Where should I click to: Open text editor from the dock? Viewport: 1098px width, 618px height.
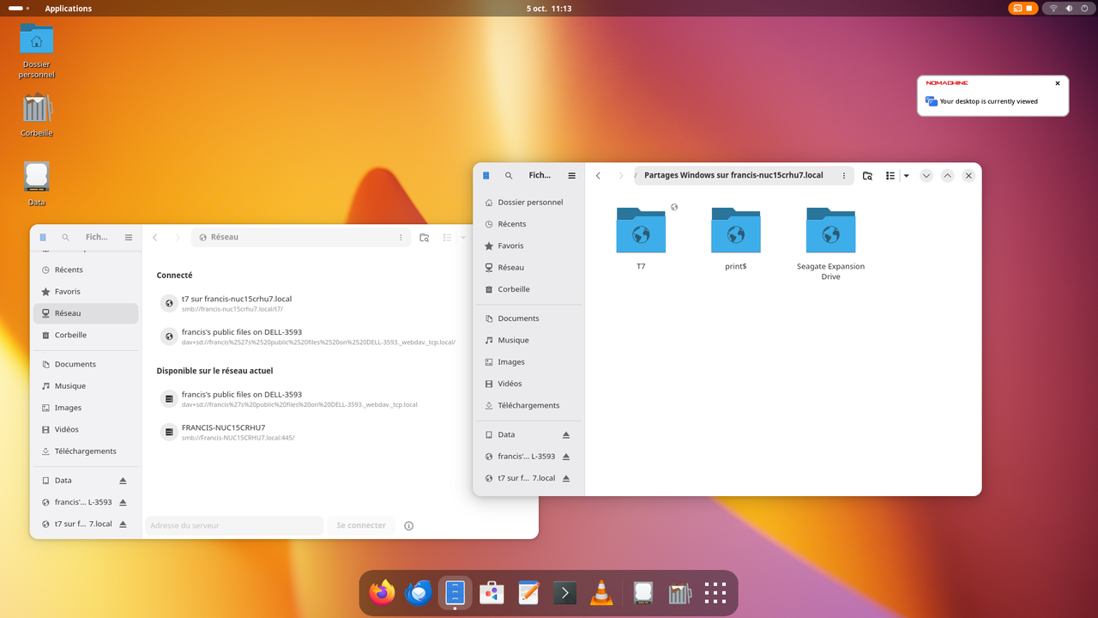528,592
